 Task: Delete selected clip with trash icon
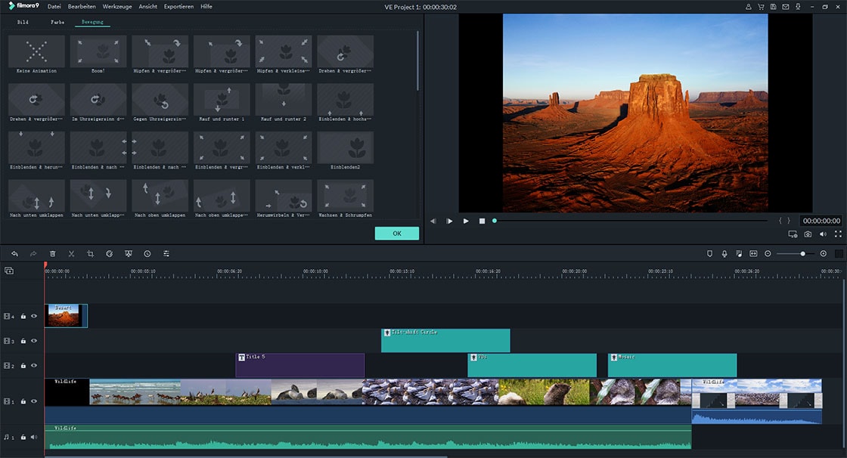pyautogui.click(x=52, y=253)
